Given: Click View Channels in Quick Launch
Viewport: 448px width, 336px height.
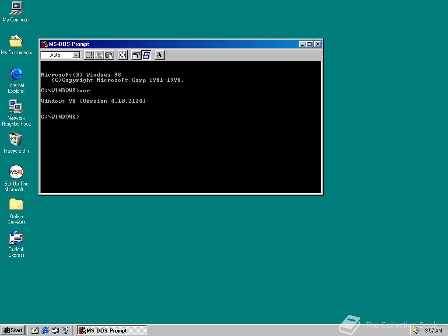Looking at the screenshot, I should (66, 331).
